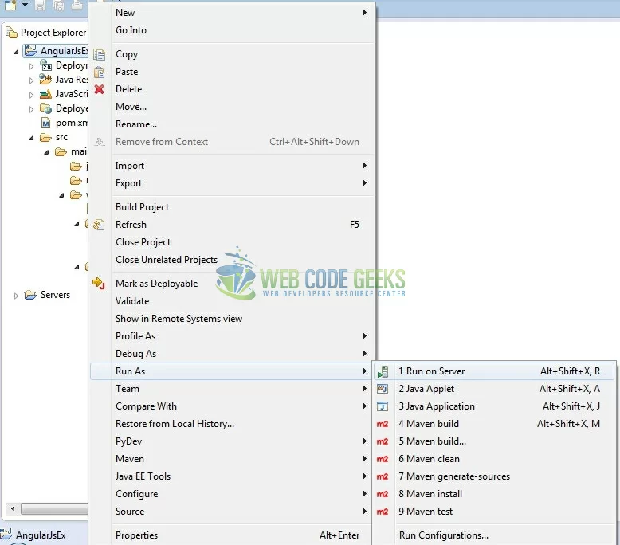Click the Mark as Deployable arrow icon

99,284
